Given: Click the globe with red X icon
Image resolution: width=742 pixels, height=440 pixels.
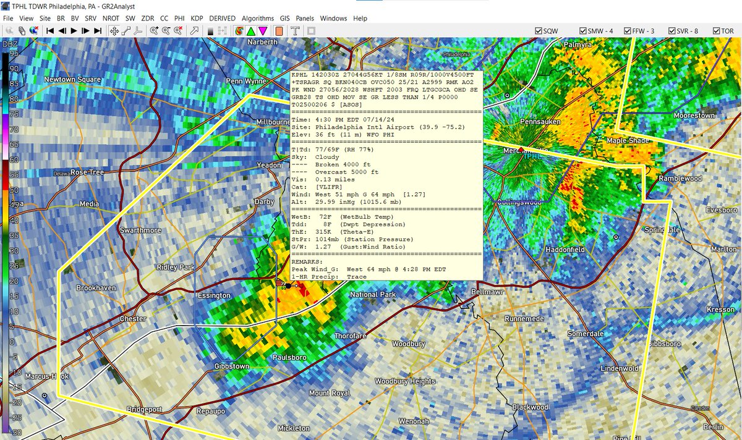Looking at the screenshot, I should (x=34, y=30).
